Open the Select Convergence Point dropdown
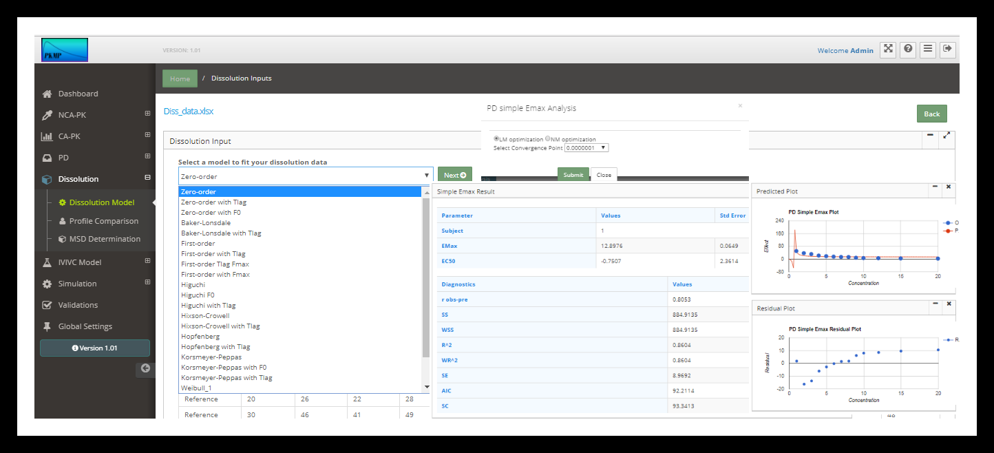 click(x=586, y=148)
